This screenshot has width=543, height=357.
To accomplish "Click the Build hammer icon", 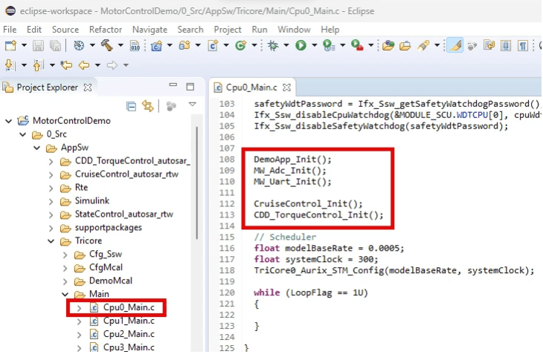I will pyautogui.click(x=107, y=46).
